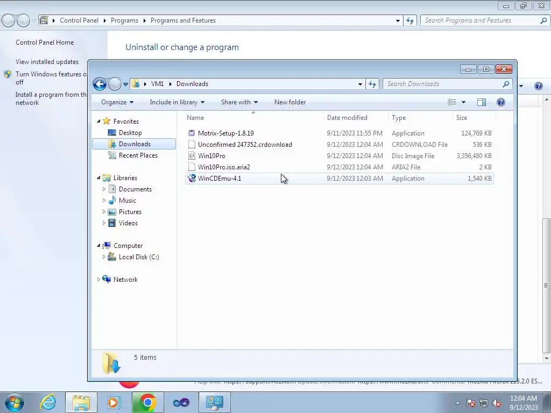Viewport: 551px width, 413px height.
Task: Select the Motrix-Setup-1.8.19 file
Action: 340,133
